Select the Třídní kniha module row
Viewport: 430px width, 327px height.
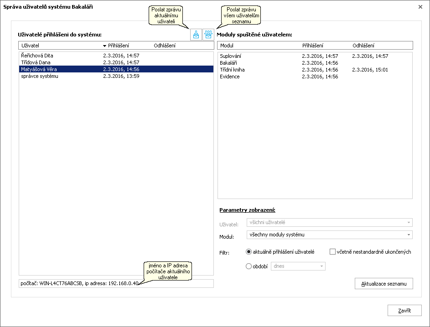315,70
